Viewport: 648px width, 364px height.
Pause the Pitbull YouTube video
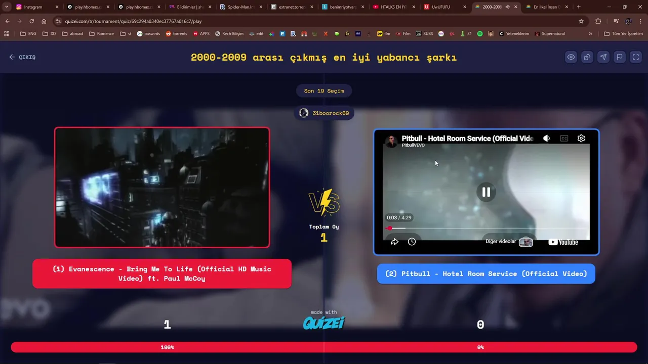click(x=486, y=192)
